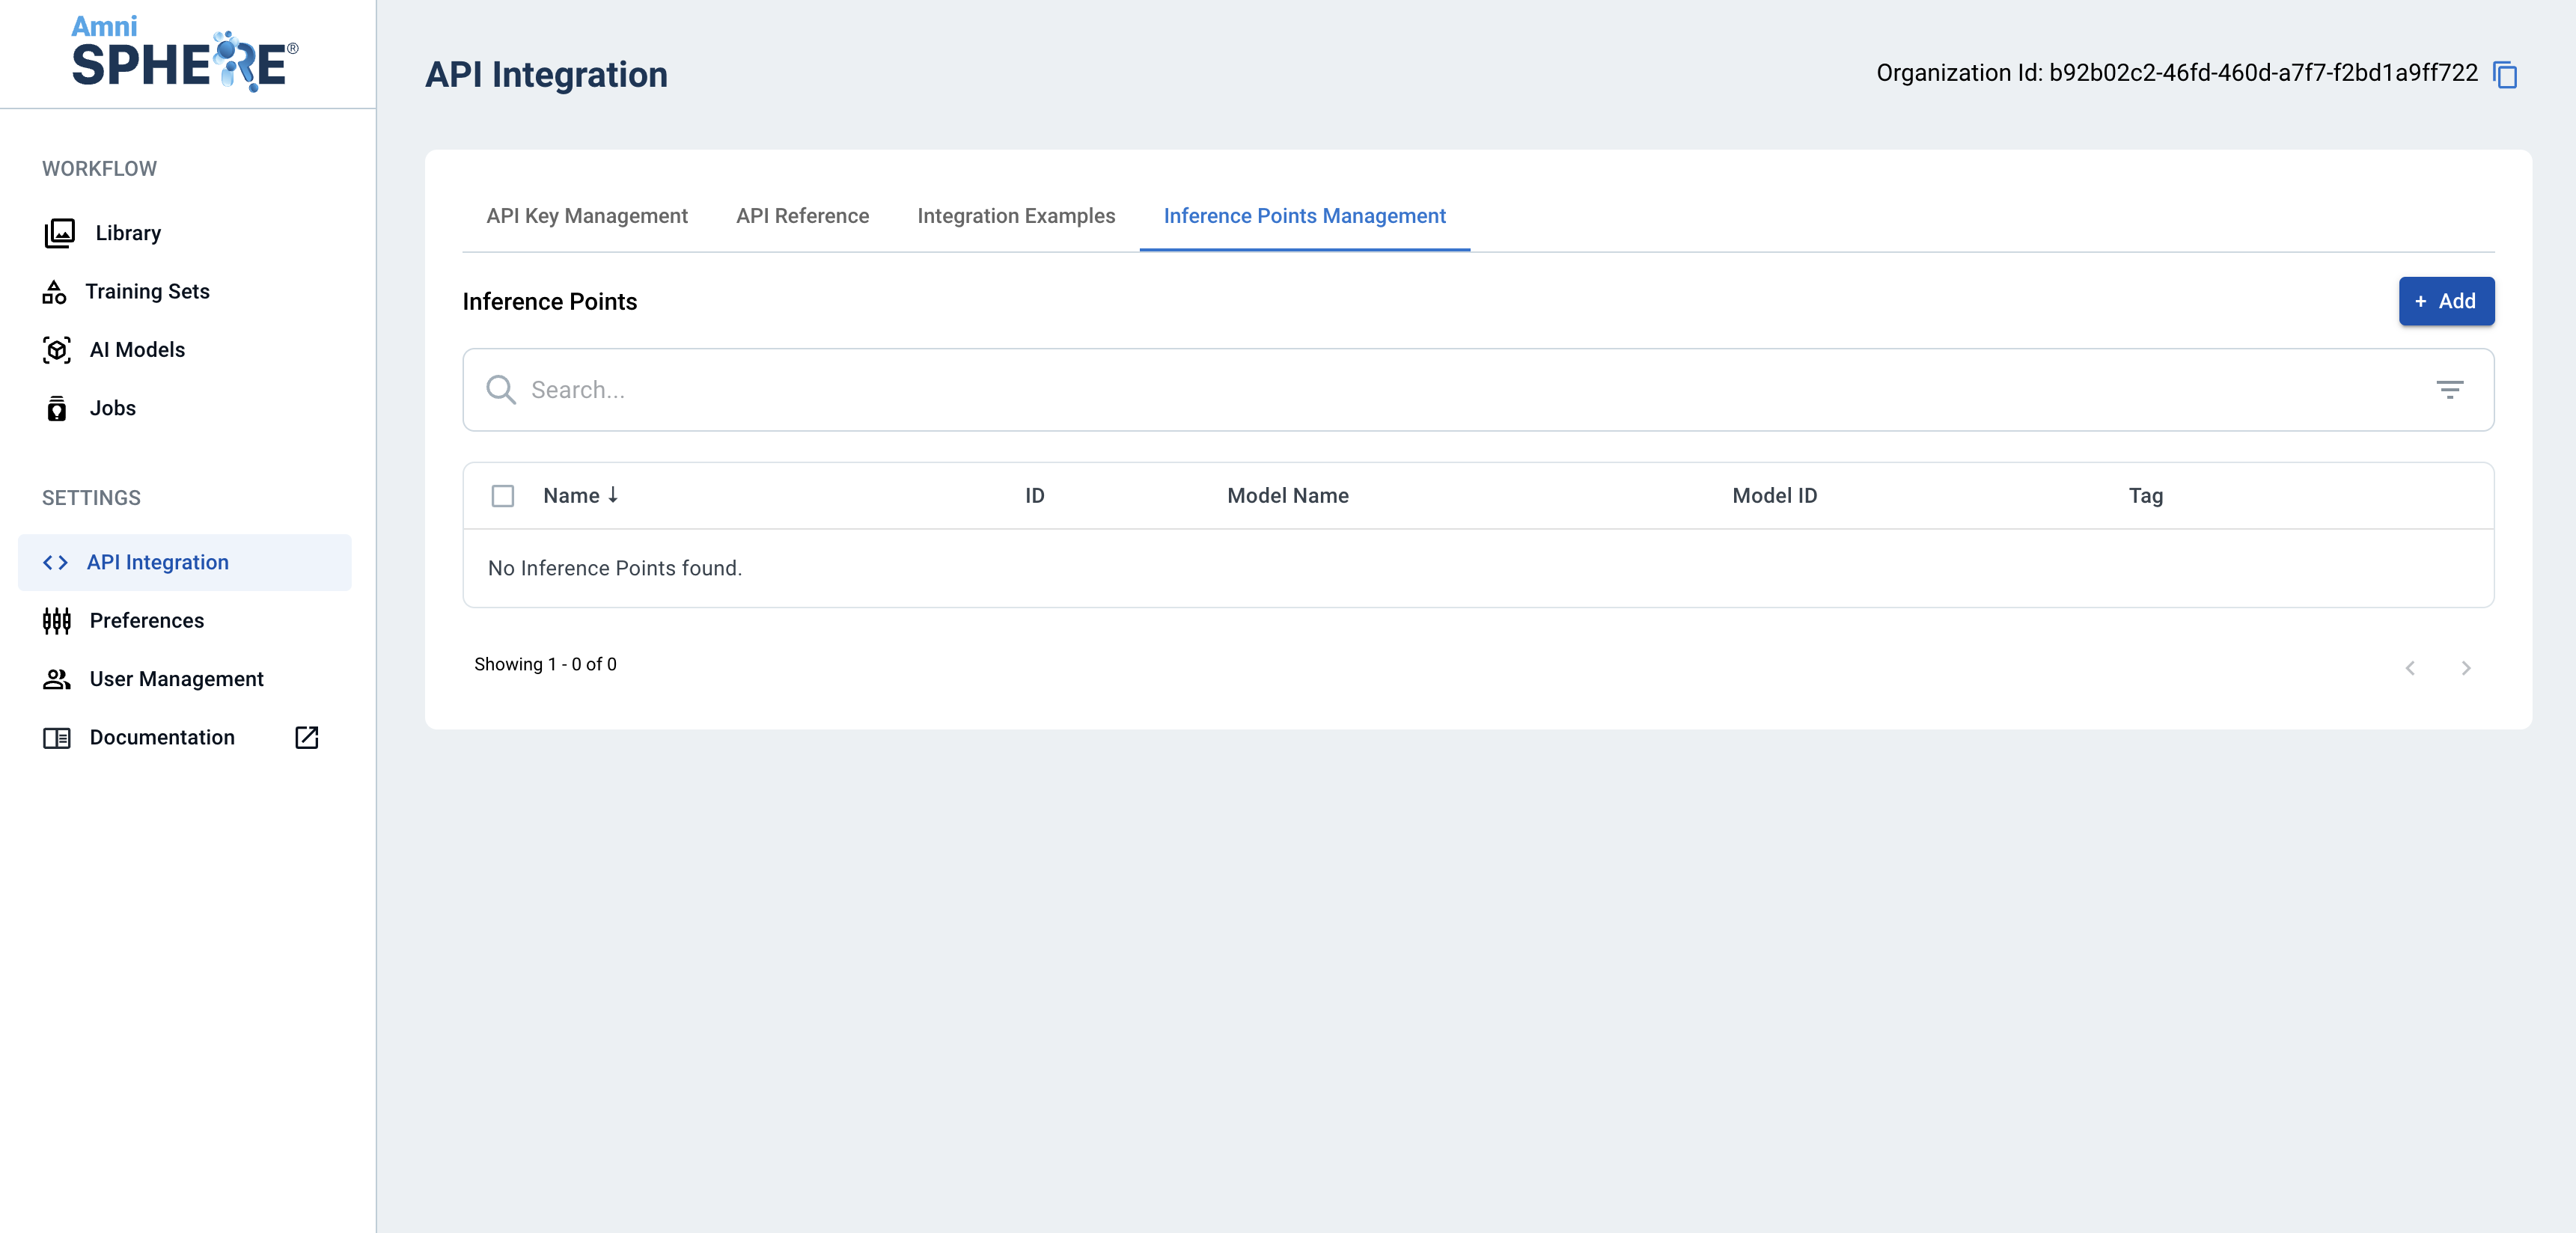
Task: Open the Library section icon
Action: click(59, 233)
